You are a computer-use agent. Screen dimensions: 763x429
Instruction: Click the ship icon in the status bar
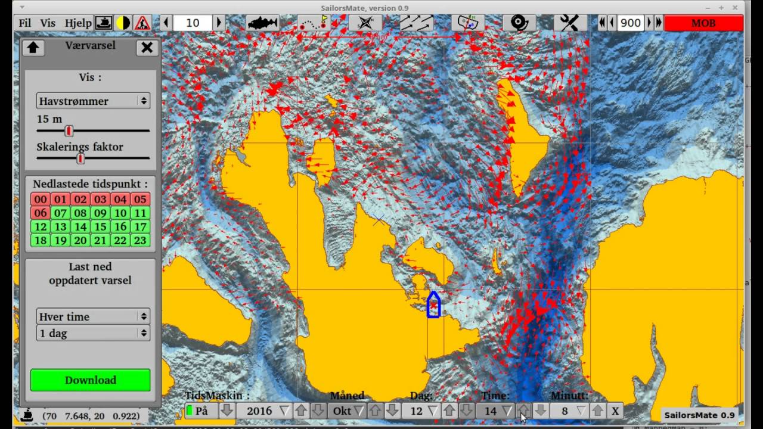tap(27, 415)
